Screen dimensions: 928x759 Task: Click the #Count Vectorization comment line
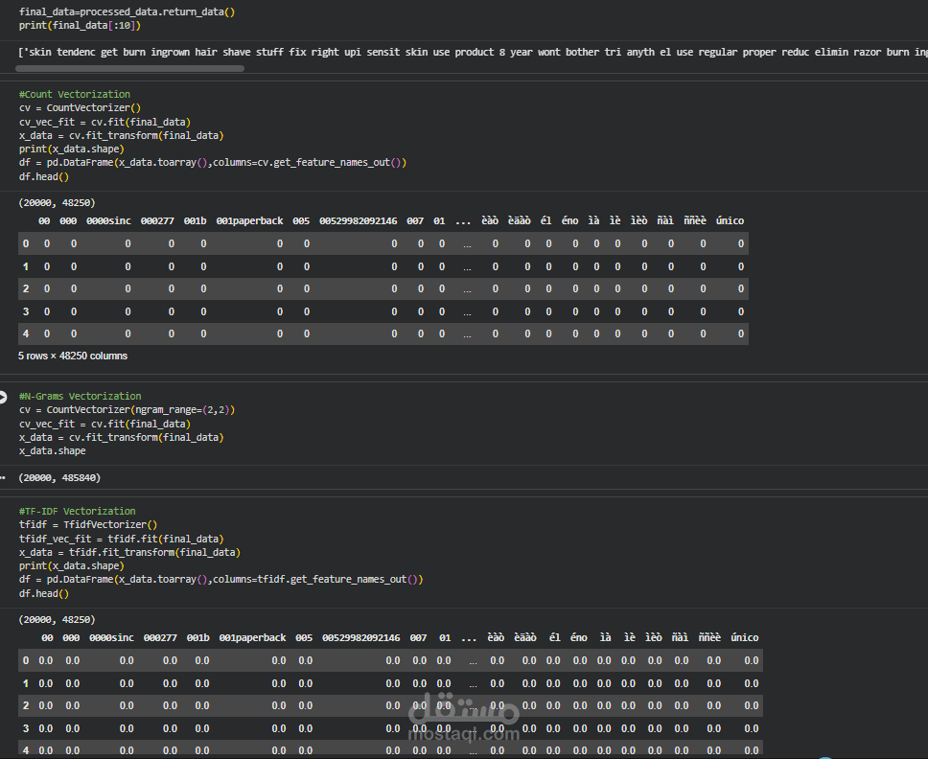[75, 95]
